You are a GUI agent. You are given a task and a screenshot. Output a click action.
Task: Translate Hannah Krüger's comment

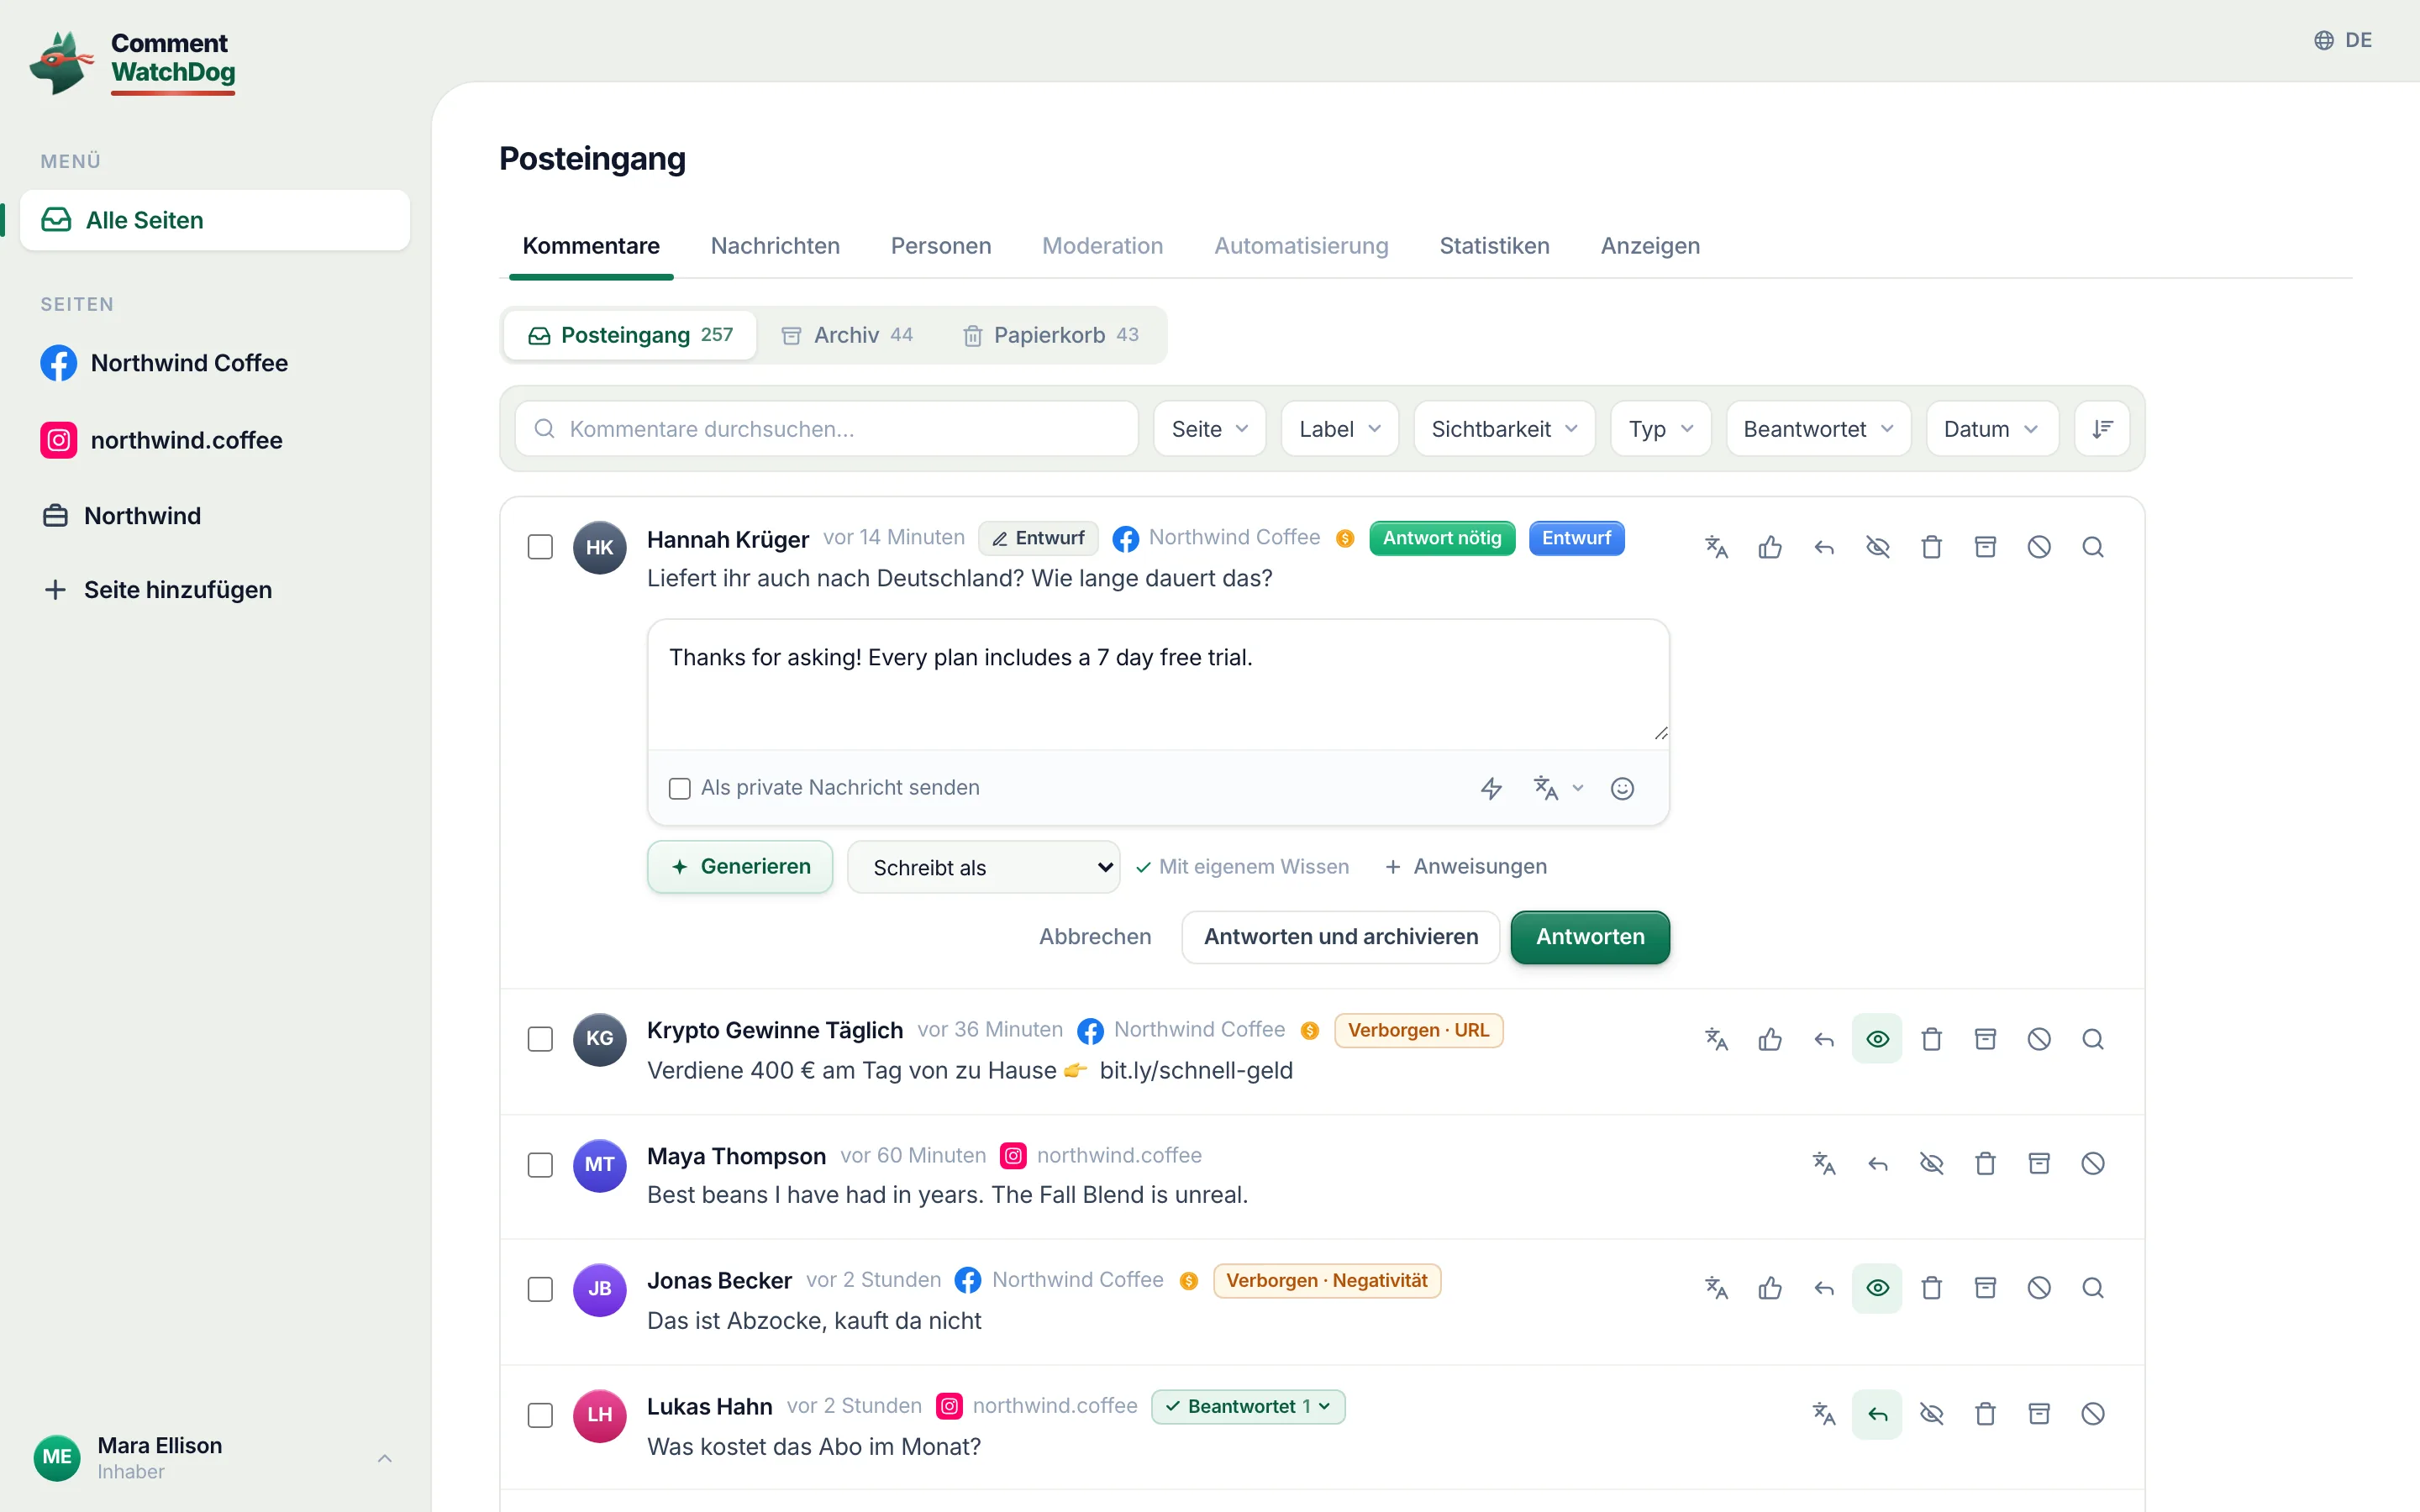[1716, 547]
